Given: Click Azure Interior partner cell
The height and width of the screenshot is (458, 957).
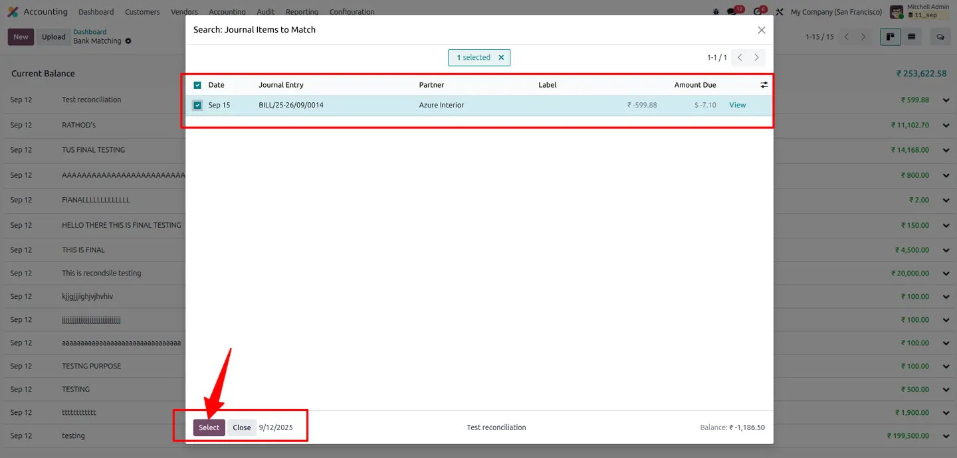Looking at the screenshot, I should [441, 105].
